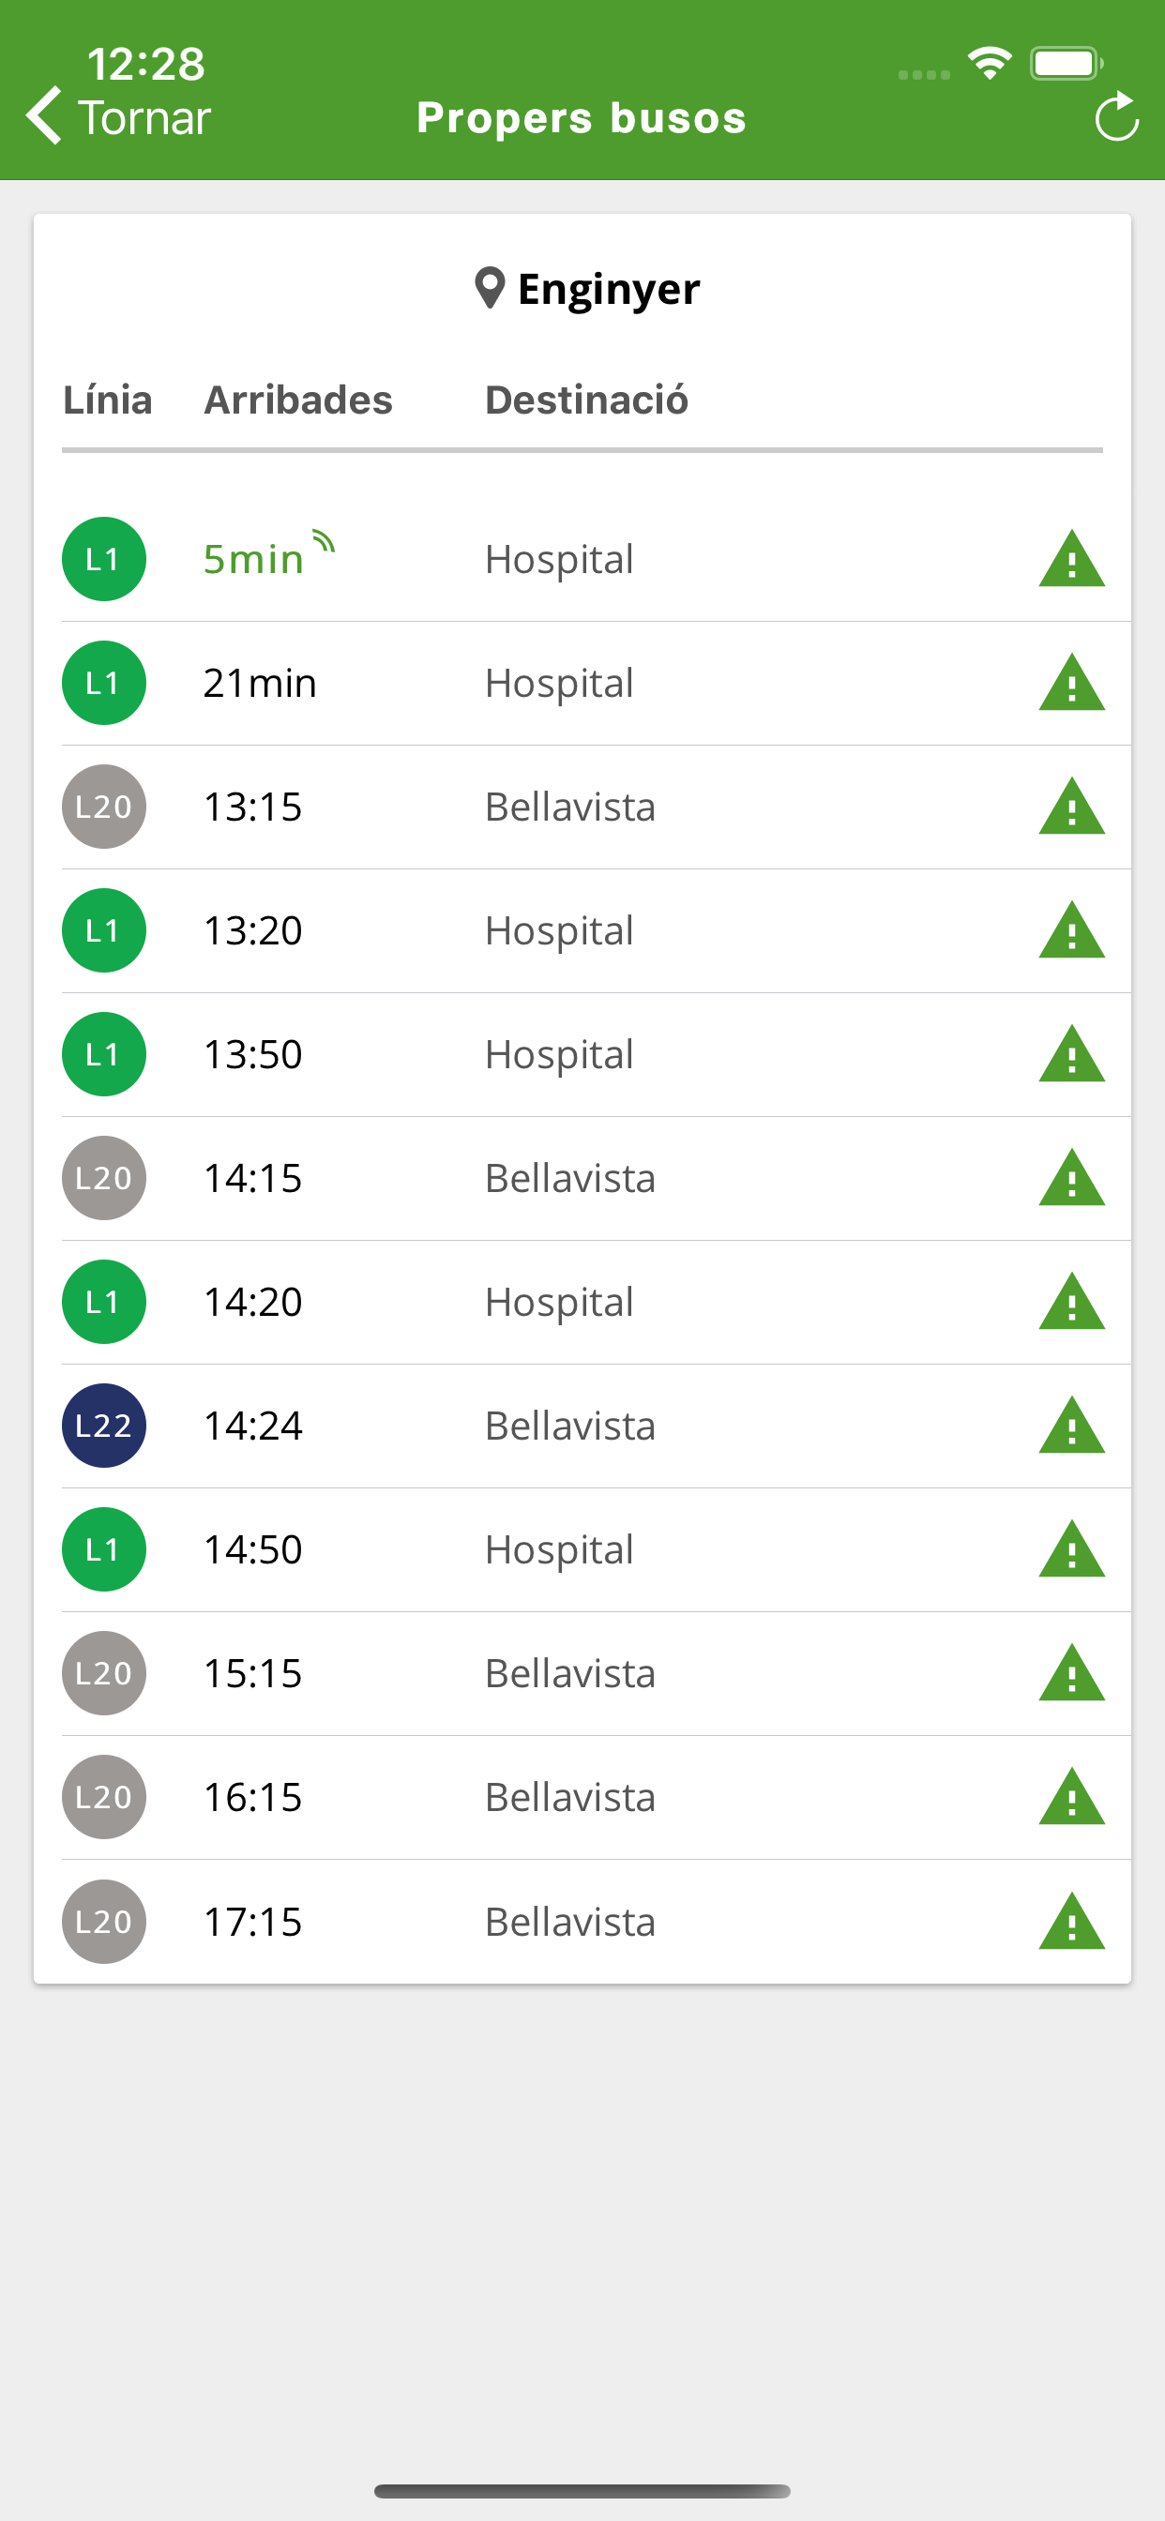This screenshot has height=2521, width=1165.
Task: Open alert for the 14:24 L22 bus
Action: (1071, 1425)
